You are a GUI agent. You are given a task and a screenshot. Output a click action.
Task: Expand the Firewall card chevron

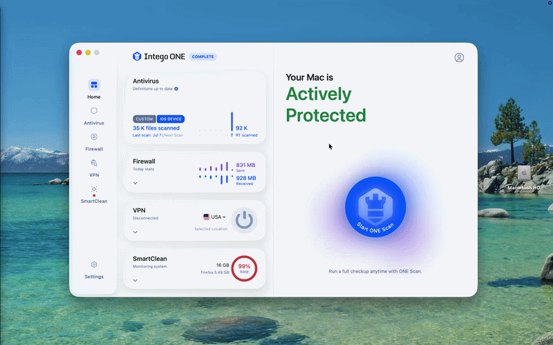[x=135, y=183]
